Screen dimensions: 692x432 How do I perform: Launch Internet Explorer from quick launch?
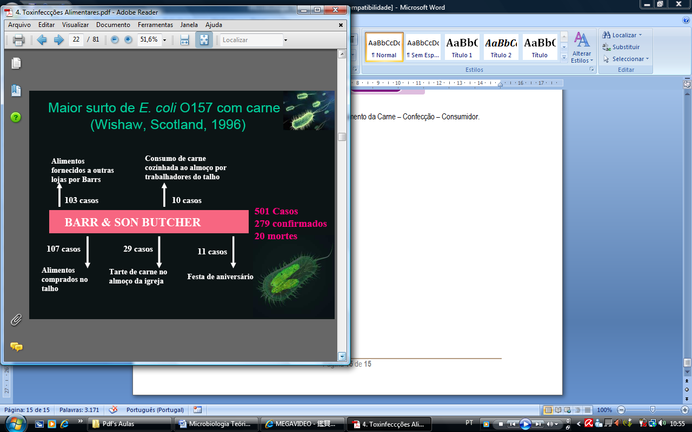click(x=65, y=424)
